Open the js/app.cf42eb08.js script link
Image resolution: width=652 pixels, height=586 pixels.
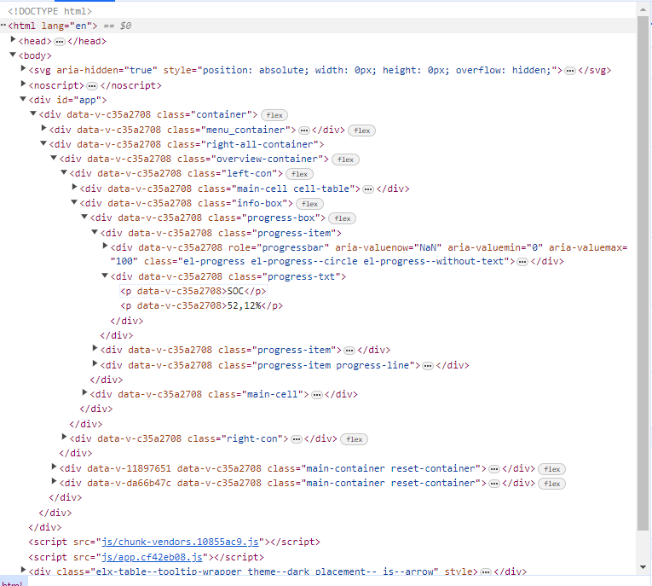tap(152, 557)
